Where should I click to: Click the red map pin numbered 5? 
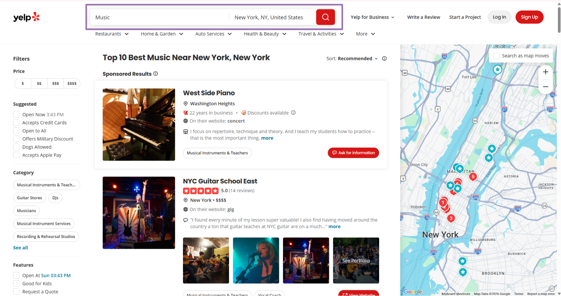(473, 177)
